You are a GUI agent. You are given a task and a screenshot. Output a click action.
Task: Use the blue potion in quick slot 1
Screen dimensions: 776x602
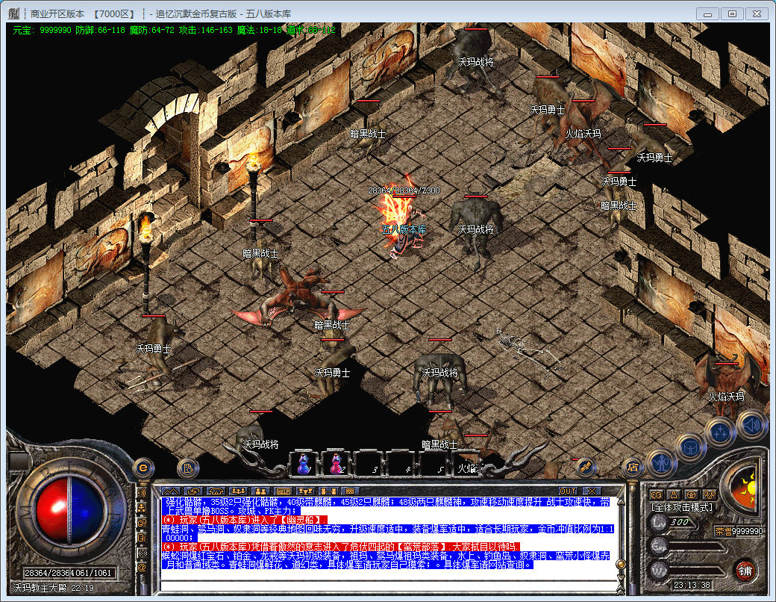coord(304,464)
